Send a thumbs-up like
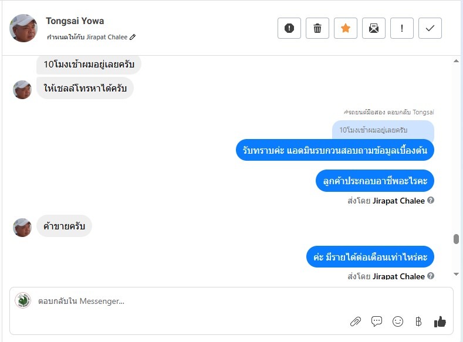 coord(440,321)
